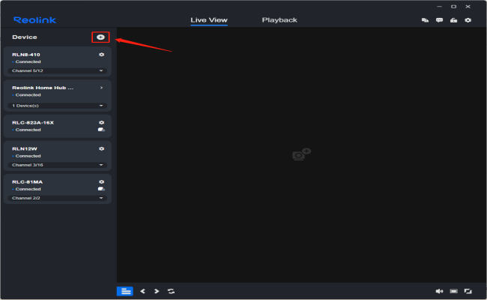Switch to the Playback tab
Viewport: 487px width, 300px height.
(279, 20)
